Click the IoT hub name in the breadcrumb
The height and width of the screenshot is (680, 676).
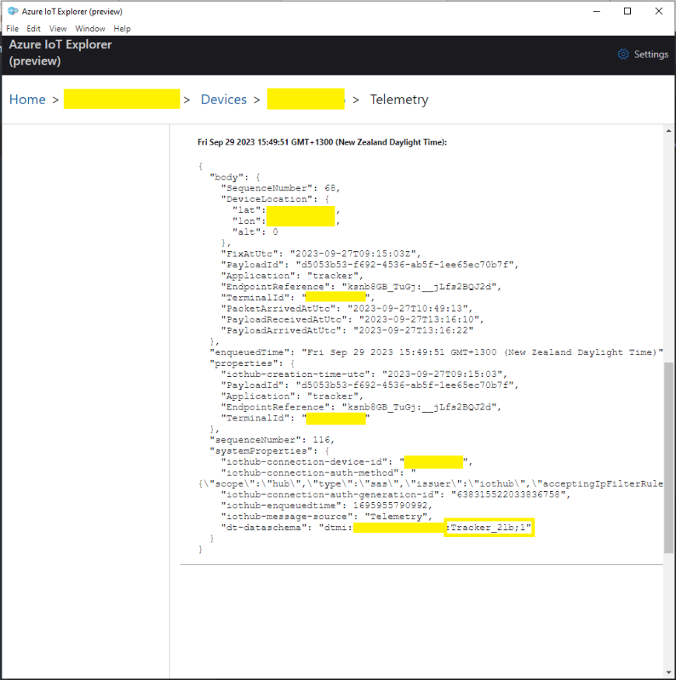pyautogui.click(x=121, y=99)
